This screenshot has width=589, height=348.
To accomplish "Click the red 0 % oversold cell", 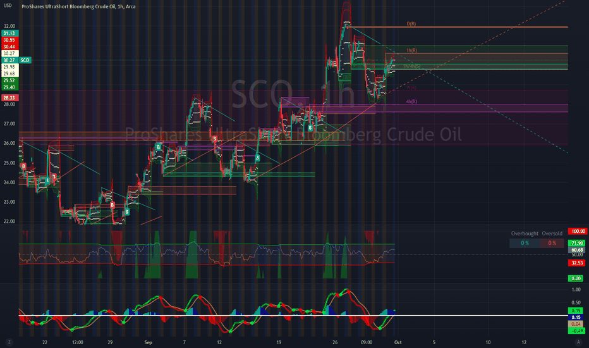I will (x=552, y=243).
